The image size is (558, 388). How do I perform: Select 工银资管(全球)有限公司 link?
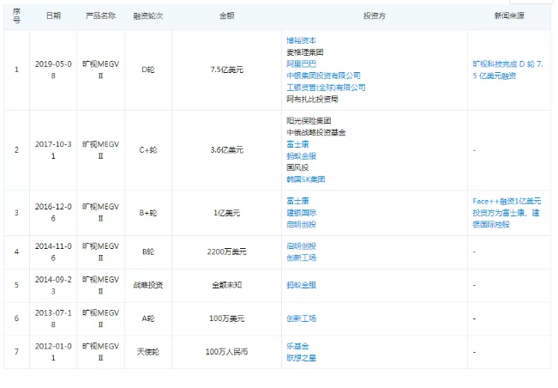coord(326,87)
